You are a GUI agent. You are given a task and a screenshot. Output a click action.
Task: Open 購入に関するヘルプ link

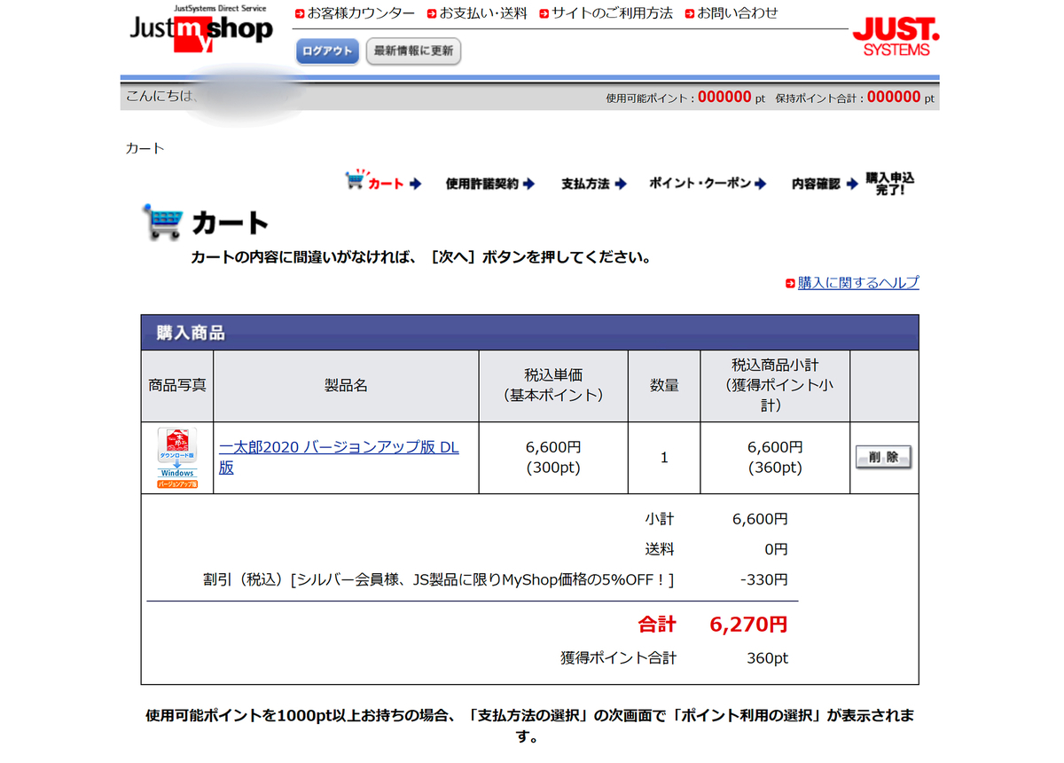[858, 282]
